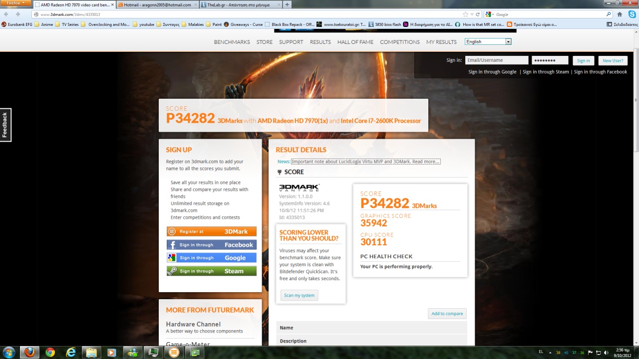This screenshot has height=359, width=639.
Task: Open the Giveaways - Curse bookmark
Action: (243, 24)
